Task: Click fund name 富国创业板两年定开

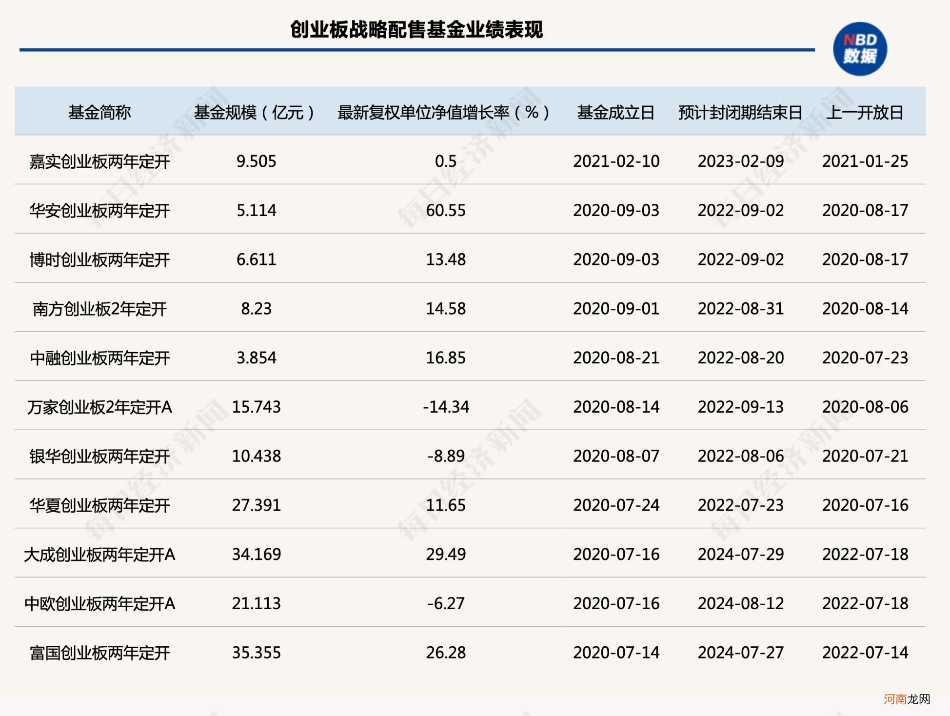Action: pos(99,653)
